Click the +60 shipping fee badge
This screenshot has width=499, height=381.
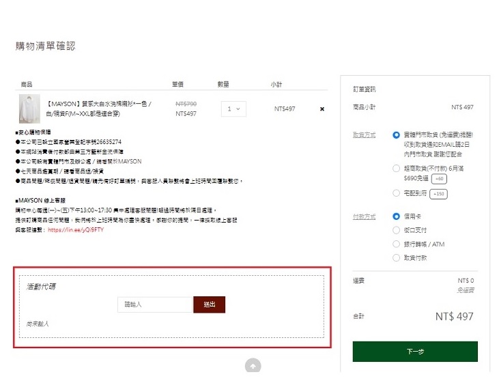pyautogui.click(x=440, y=178)
